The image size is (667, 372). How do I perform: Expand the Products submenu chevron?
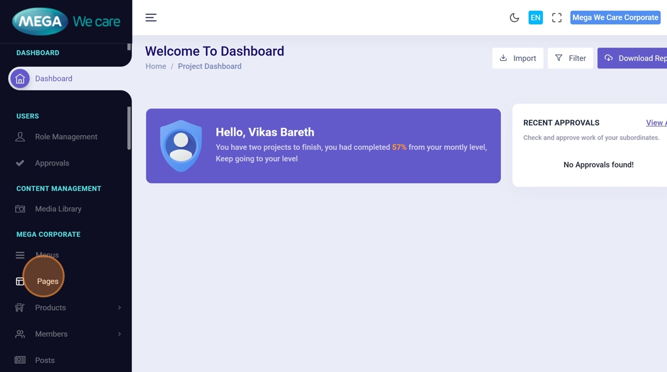(x=119, y=308)
